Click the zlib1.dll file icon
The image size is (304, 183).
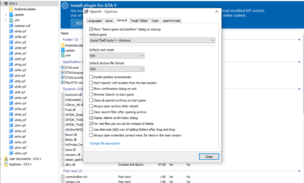coord(63,165)
